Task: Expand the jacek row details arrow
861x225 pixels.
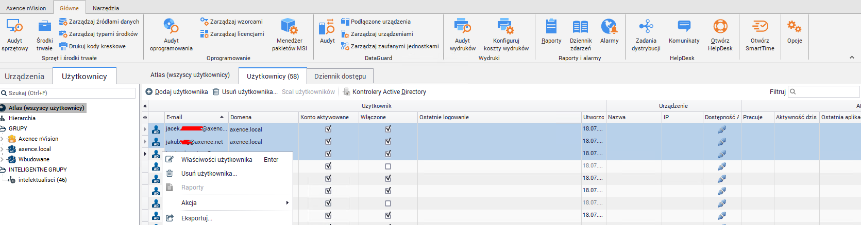Action: [x=145, y=129]
